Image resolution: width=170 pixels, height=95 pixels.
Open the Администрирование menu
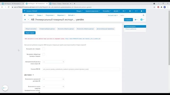[93, 11]
